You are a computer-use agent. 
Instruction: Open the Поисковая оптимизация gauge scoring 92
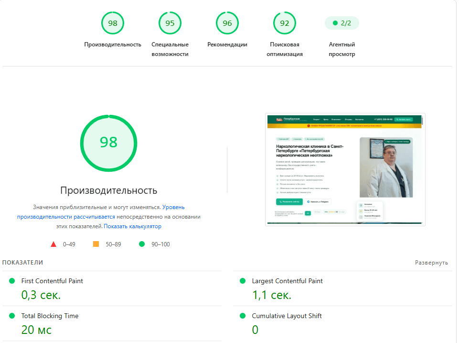[x=285, y=23]
